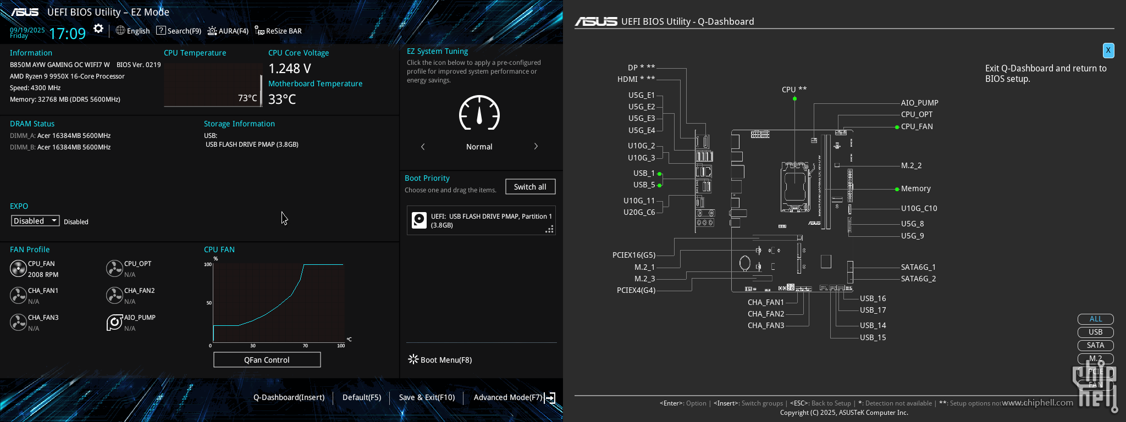
Task: Click the U5G_8 header label
Action: [912, 224]
